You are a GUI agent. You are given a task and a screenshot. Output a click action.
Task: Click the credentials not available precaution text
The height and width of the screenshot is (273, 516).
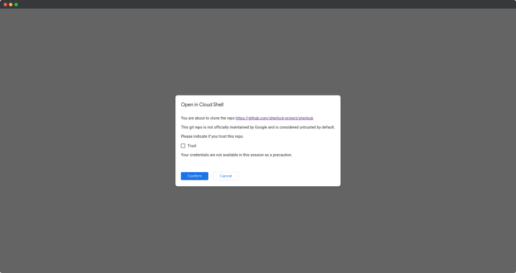coord(236,155)
